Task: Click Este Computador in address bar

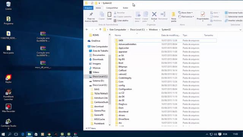Action: [118, 30]
